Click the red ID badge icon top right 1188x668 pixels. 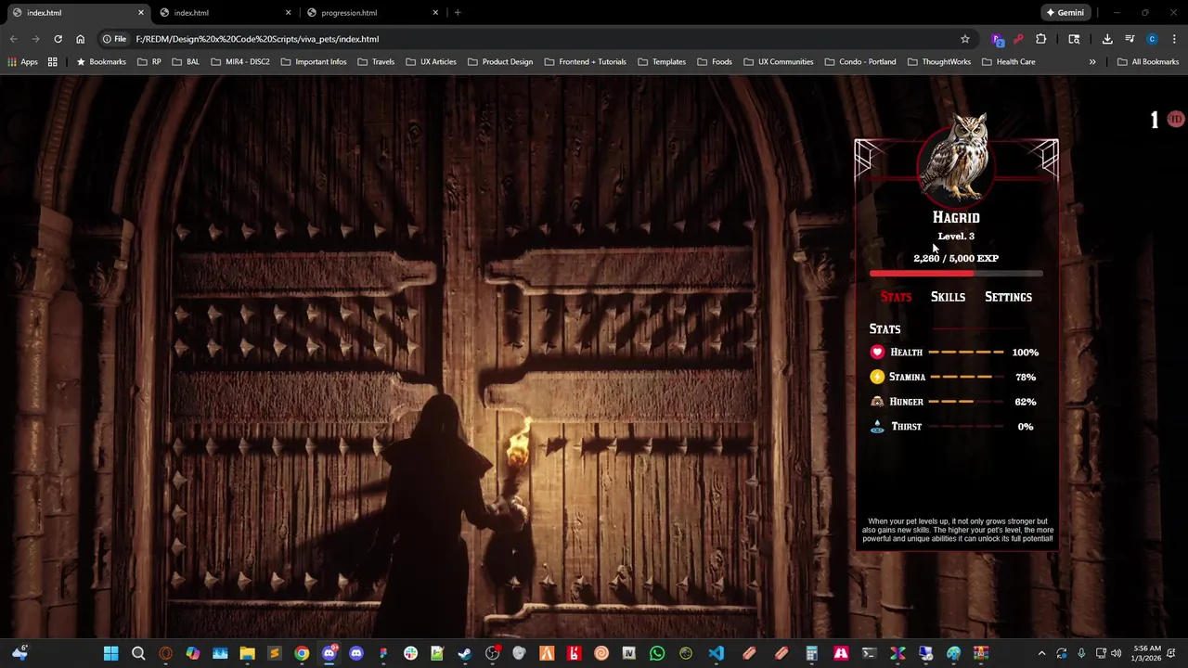click(x=1176, y=119)
